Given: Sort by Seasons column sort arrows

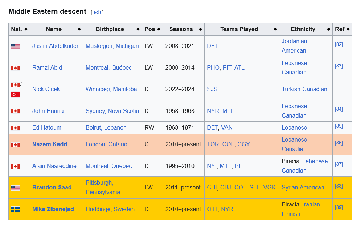Looking at the screenshot, I should click(200, 29).
